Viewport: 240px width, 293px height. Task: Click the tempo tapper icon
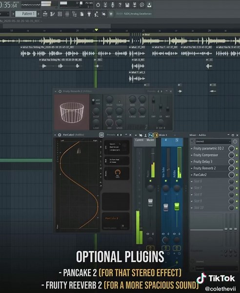96,14
